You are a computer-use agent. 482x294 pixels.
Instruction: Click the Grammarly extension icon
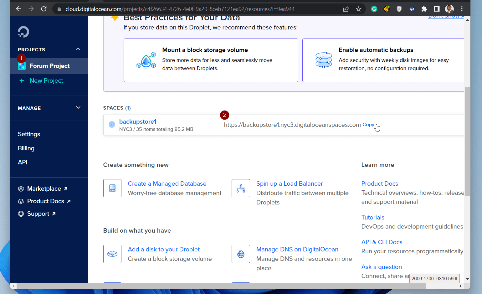374,9
